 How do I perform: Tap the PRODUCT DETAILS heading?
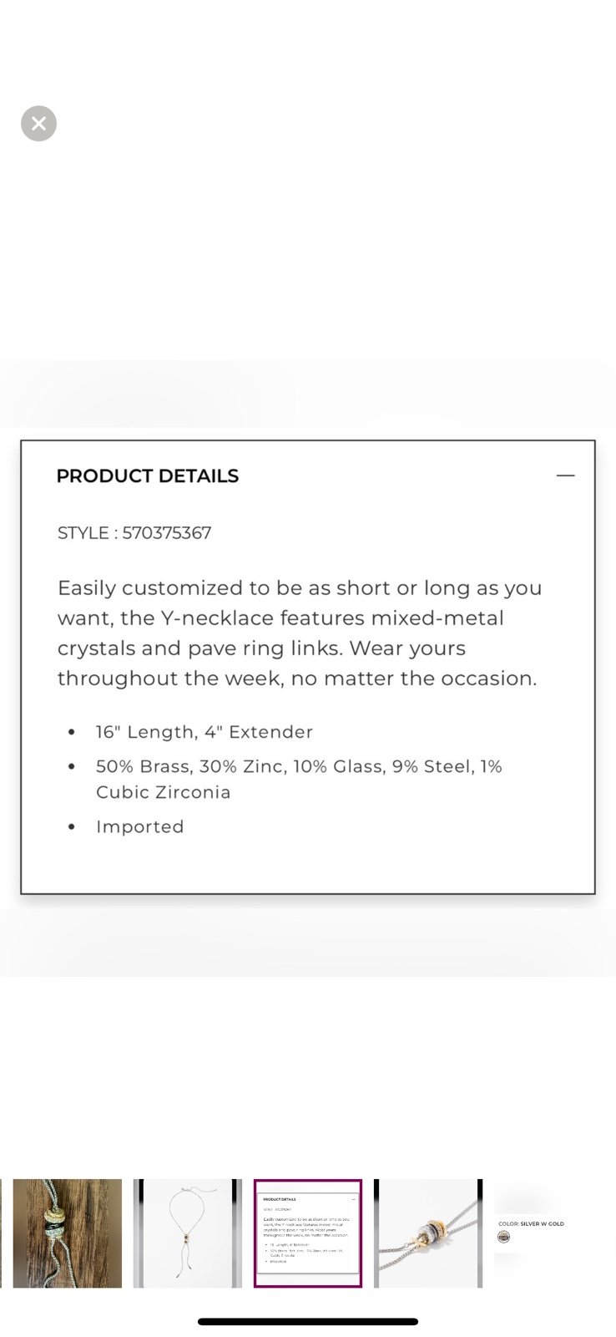(x=148, y=476)
